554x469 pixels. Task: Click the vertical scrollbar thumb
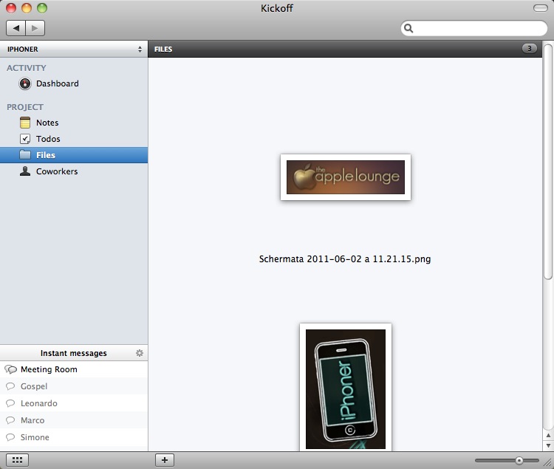click(548, 162)
